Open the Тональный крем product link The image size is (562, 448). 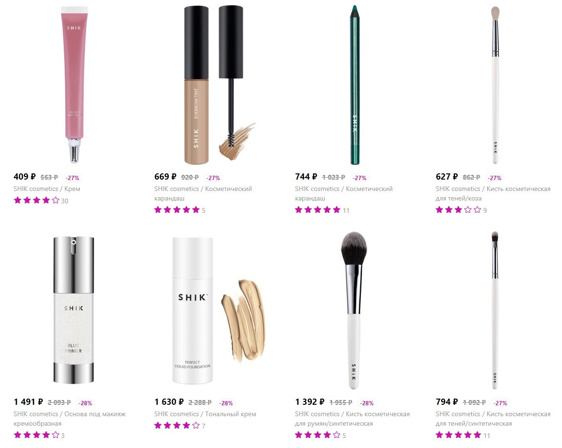click(x=205, y=414)
